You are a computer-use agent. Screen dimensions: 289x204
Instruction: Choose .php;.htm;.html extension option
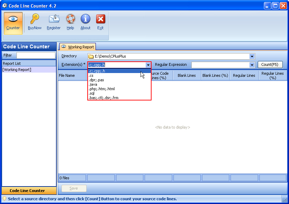pos(102,89)
